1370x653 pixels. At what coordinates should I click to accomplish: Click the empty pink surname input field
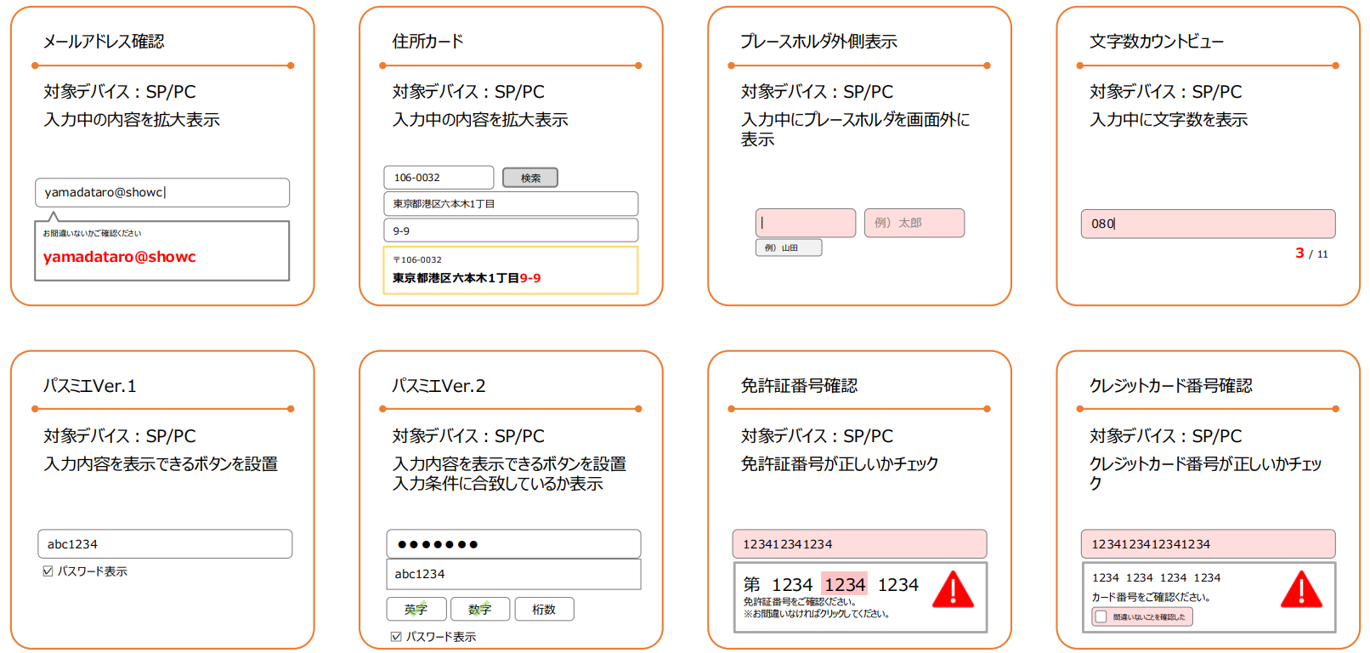(806, 223)
